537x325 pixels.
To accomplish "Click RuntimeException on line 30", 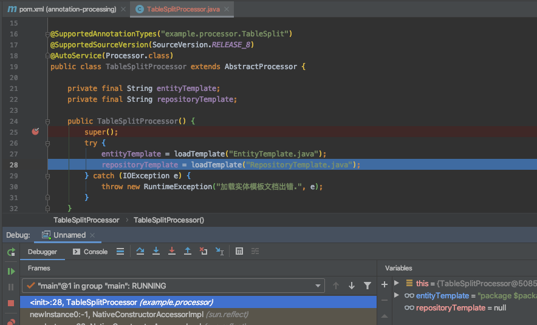I will click(x=178, y=187).
